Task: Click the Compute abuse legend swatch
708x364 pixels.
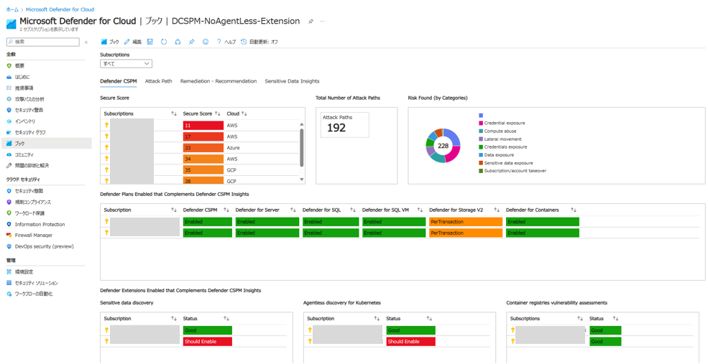Action: tap(480, 131)
